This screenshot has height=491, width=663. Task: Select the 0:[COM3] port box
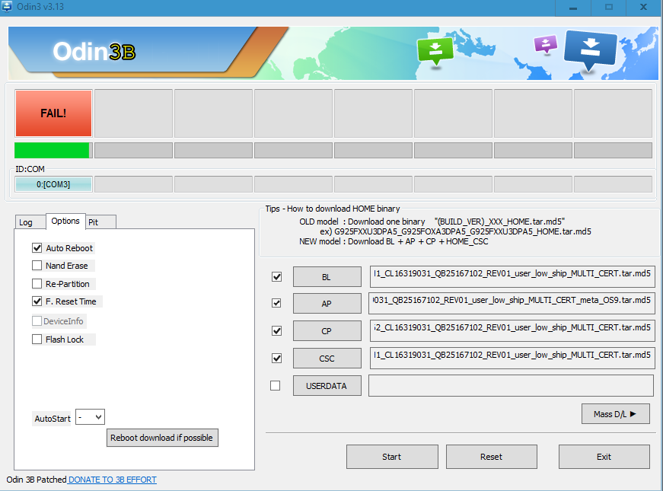tap(53, 183)
